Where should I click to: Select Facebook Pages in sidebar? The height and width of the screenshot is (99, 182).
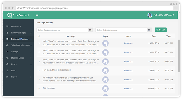tap(18, 32)
